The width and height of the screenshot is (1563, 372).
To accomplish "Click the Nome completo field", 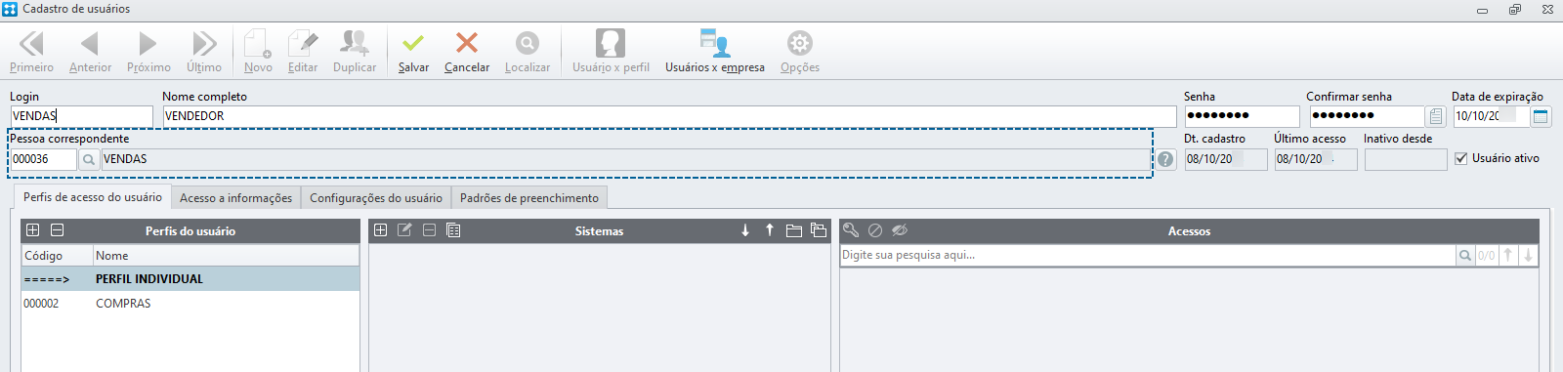I will [669, 116].
